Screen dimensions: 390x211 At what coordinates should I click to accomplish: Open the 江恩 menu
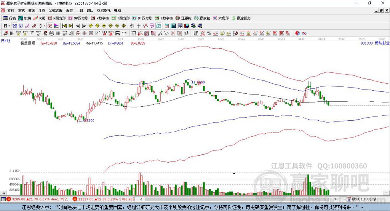pyautogui.click(x=42, y=10)
